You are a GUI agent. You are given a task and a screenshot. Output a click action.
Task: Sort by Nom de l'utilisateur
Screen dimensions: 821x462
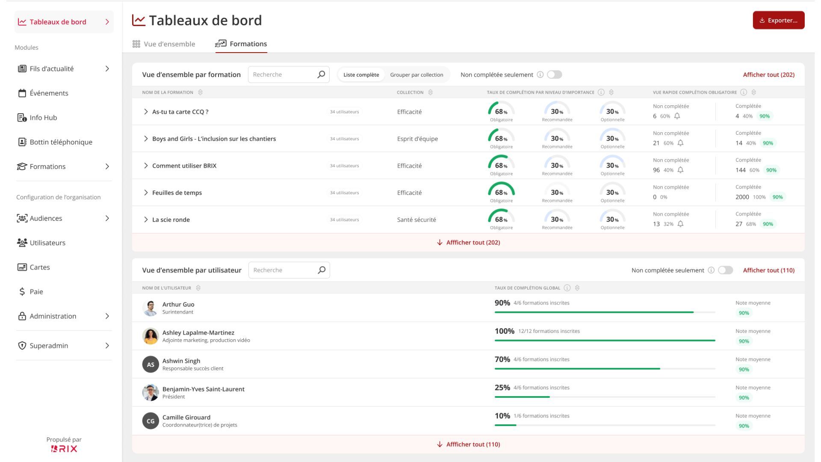pos(198,288)
